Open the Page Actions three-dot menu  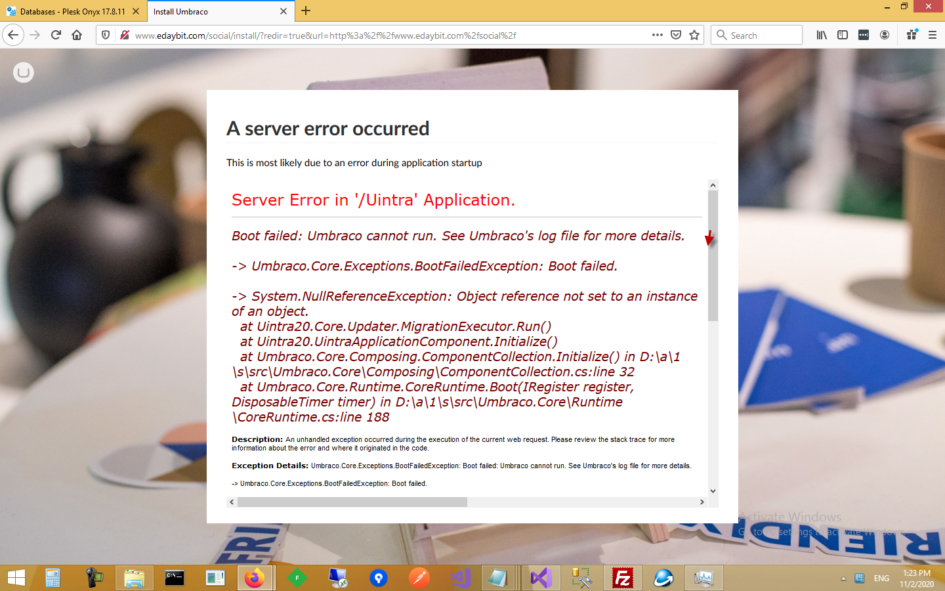(x=657, y=35)
